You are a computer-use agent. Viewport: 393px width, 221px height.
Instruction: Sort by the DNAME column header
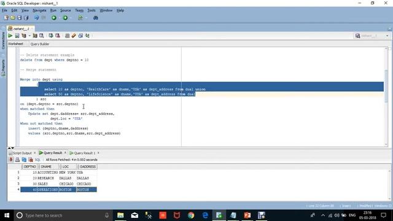[x=48, y=166]
